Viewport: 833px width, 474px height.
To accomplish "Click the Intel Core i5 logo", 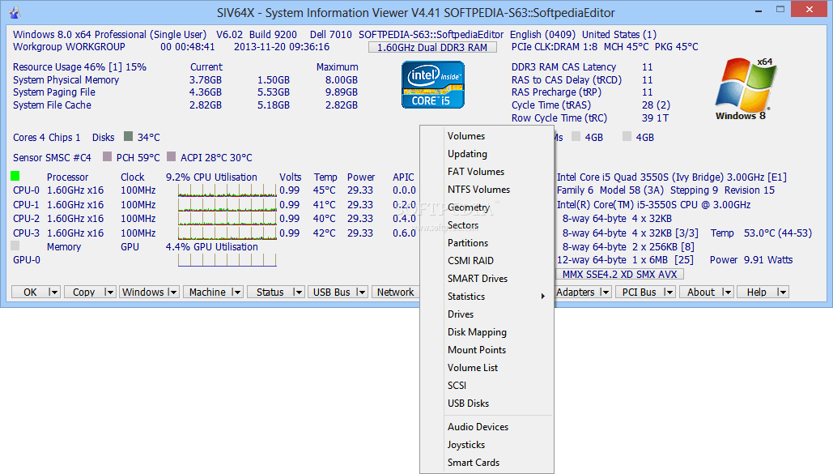I will 433,84.
